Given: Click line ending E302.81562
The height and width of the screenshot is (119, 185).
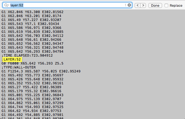Looking at the screenshot, I should (32, 12).
